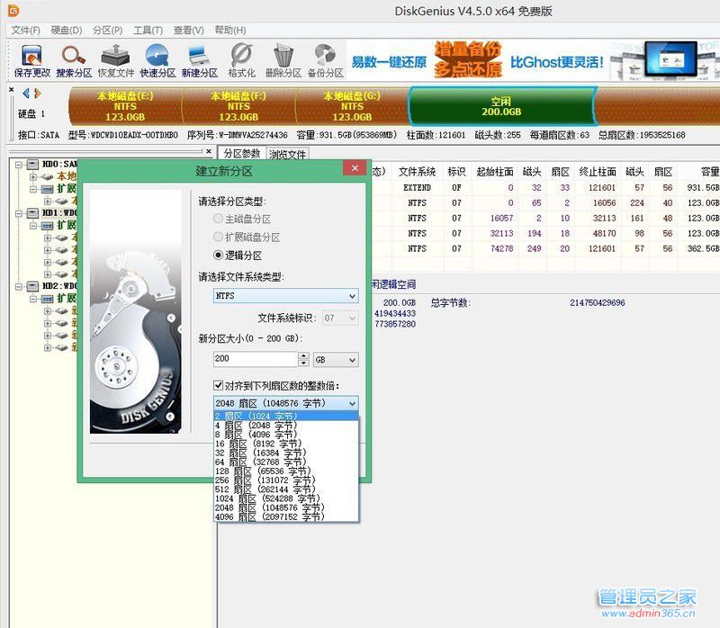Select 2 扇区 (1024 字节) alignment option
The height and width of the screenshot is (628, 720).
285,416
